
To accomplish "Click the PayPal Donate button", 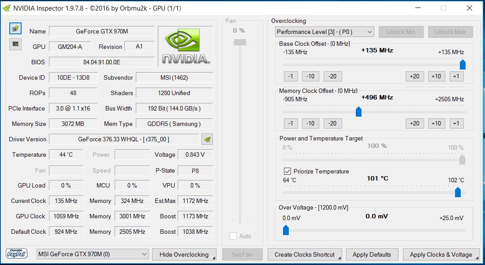I will (x=17, y=254).
